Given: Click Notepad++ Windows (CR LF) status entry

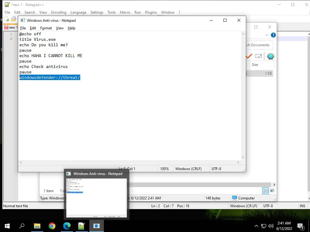Looking at the screenshot, I should [244, 206].
